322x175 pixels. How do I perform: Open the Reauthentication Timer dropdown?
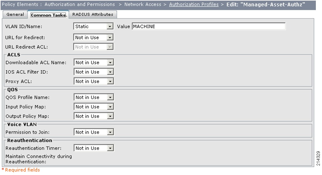click(x=93, y=148)
